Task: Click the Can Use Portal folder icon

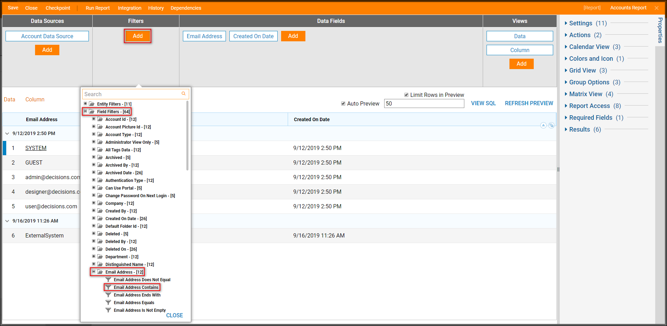Action: pyautogui.click(x=100, y=188)
